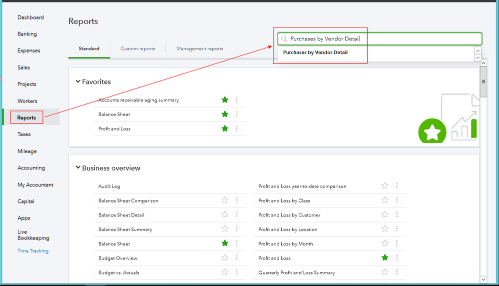The image size is (499, 286).
Task: Open the Balance Sheet Summary report
Action: pyautogui.click(x=125, y=229)
